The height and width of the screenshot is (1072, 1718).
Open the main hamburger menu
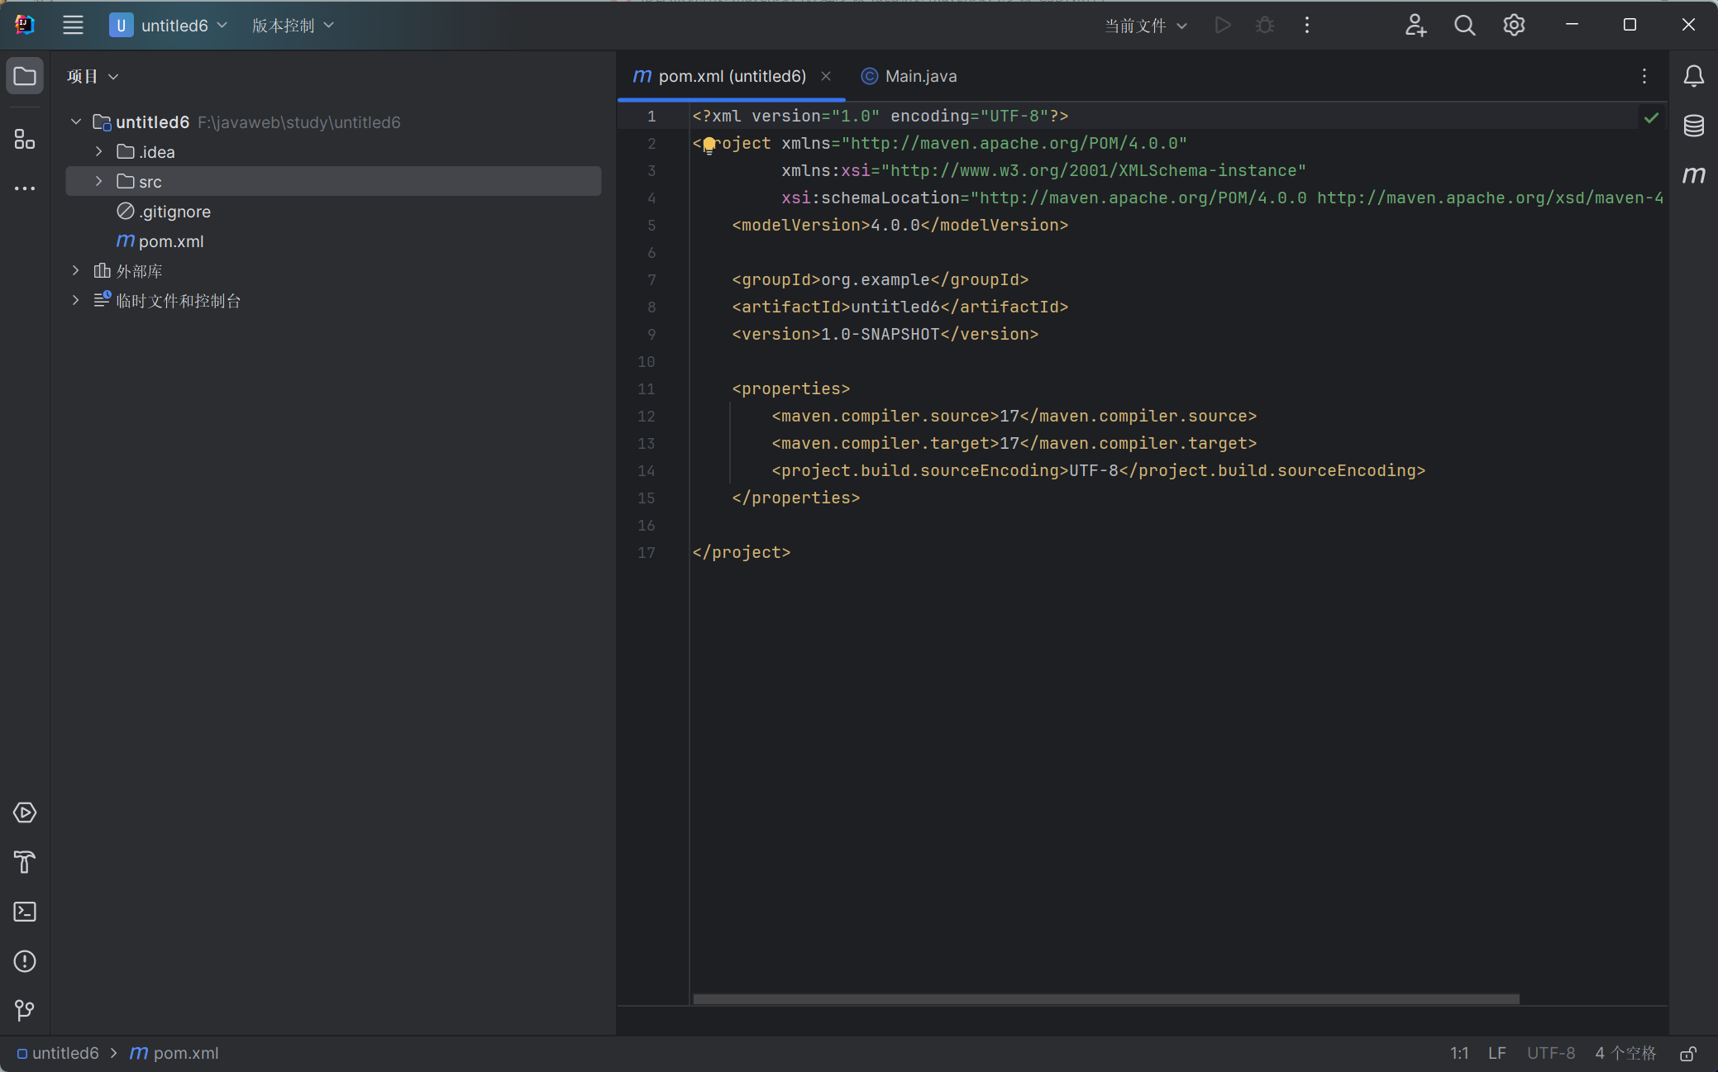pyautogui.click(x=73, y=25)
